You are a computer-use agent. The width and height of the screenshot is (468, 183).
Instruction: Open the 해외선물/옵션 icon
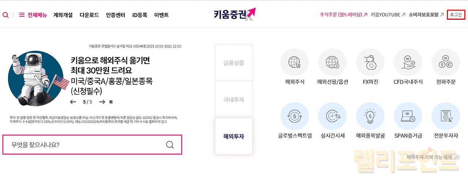332,63
